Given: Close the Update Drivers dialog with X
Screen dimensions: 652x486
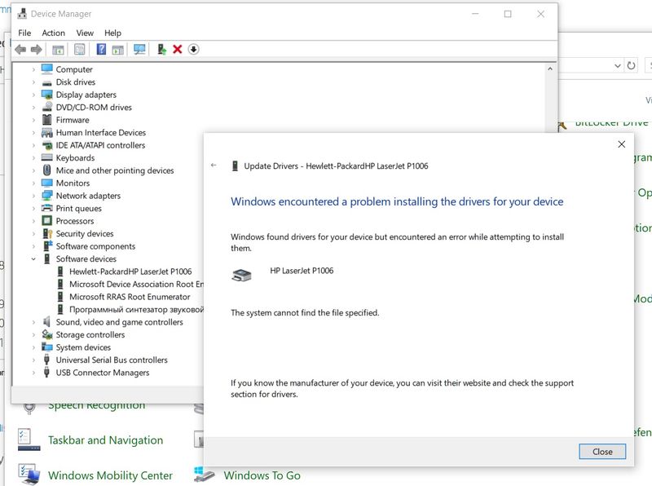Looking at the screenshot, I should [x=622, y=144].
